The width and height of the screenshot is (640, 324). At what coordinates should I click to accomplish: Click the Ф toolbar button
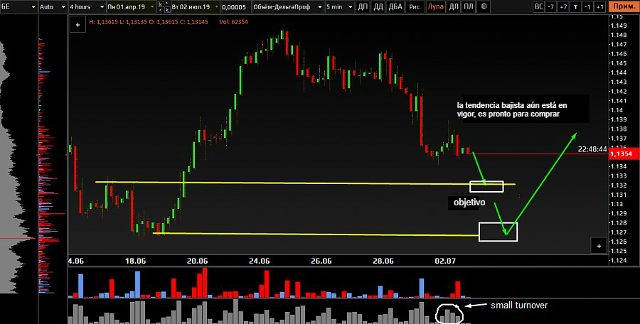484,6
